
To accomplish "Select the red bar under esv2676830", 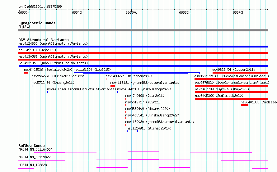I will (x=232, y=86).
